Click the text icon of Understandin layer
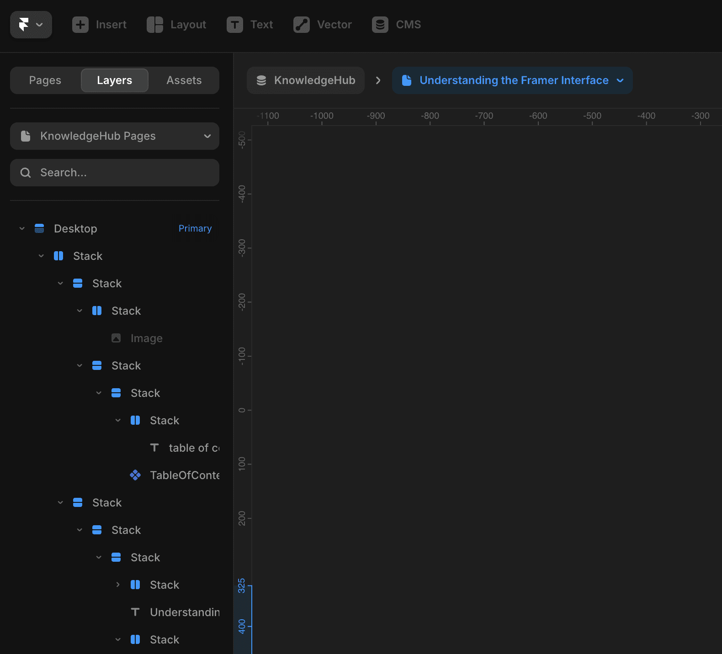This screenshot has width=722, height=654. 135,612
